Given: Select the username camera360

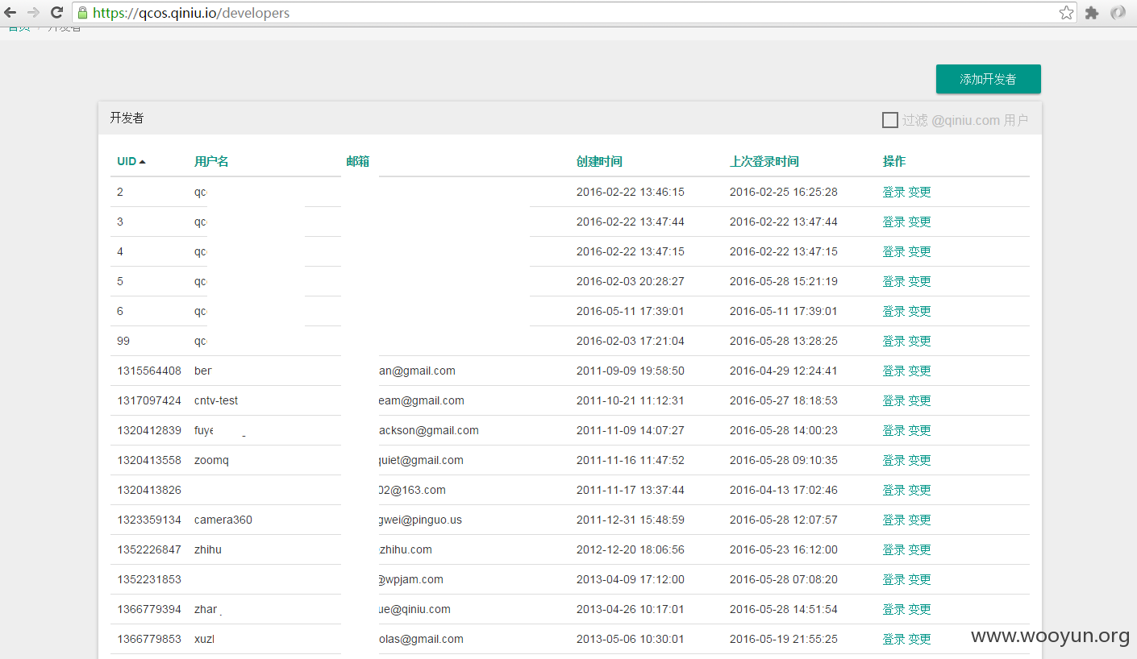Looking at the screenshot, I should [x=223, y=520].
